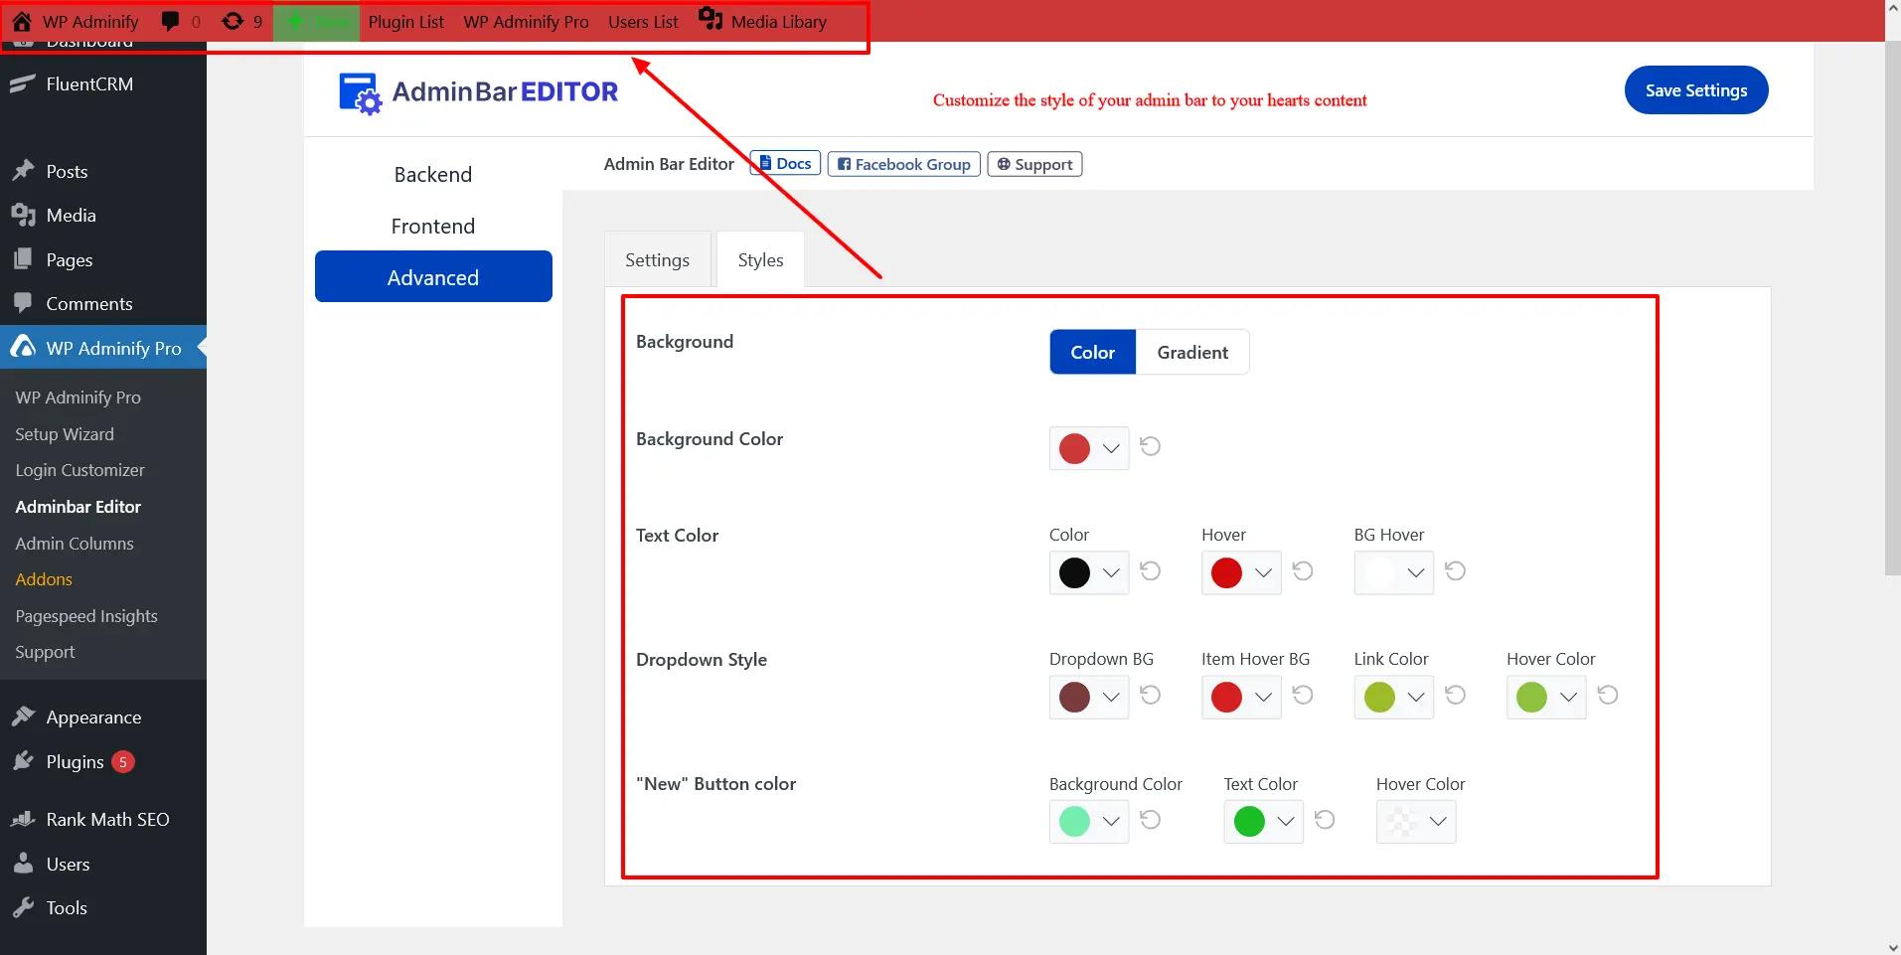Click the AdminBar Editor logo icon
Viewport: 1901px width, 955px height.
[x=360, y=92]
